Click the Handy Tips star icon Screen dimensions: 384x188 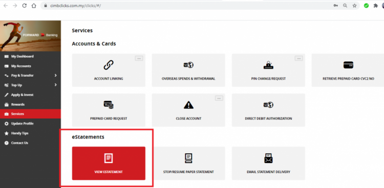pos(6,133)
